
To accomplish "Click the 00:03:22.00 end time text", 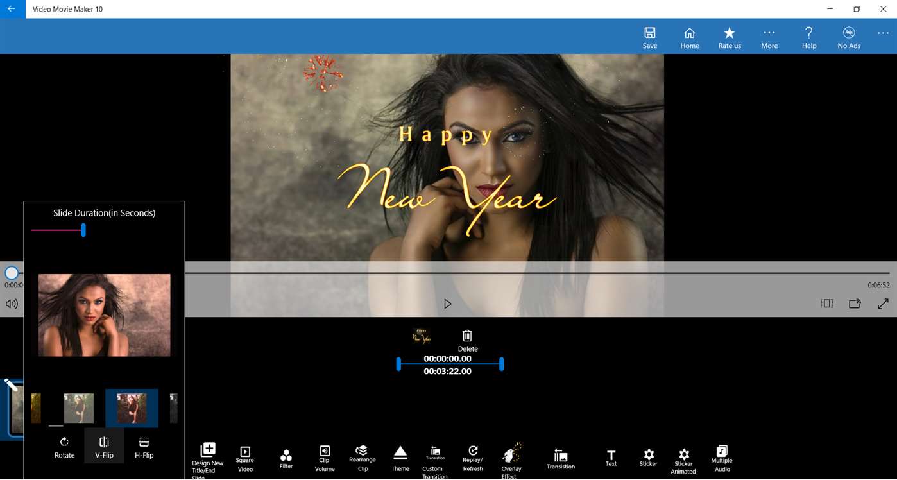I will pos(447,372).
